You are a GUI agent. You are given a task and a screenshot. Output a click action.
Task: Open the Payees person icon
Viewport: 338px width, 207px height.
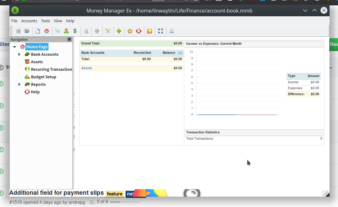[66, 31]
